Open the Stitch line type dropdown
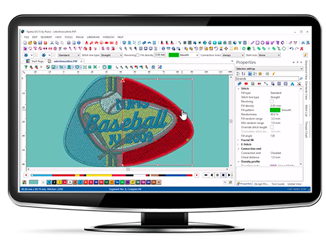Viewport: 326px width, 245px height. [111, 55]
